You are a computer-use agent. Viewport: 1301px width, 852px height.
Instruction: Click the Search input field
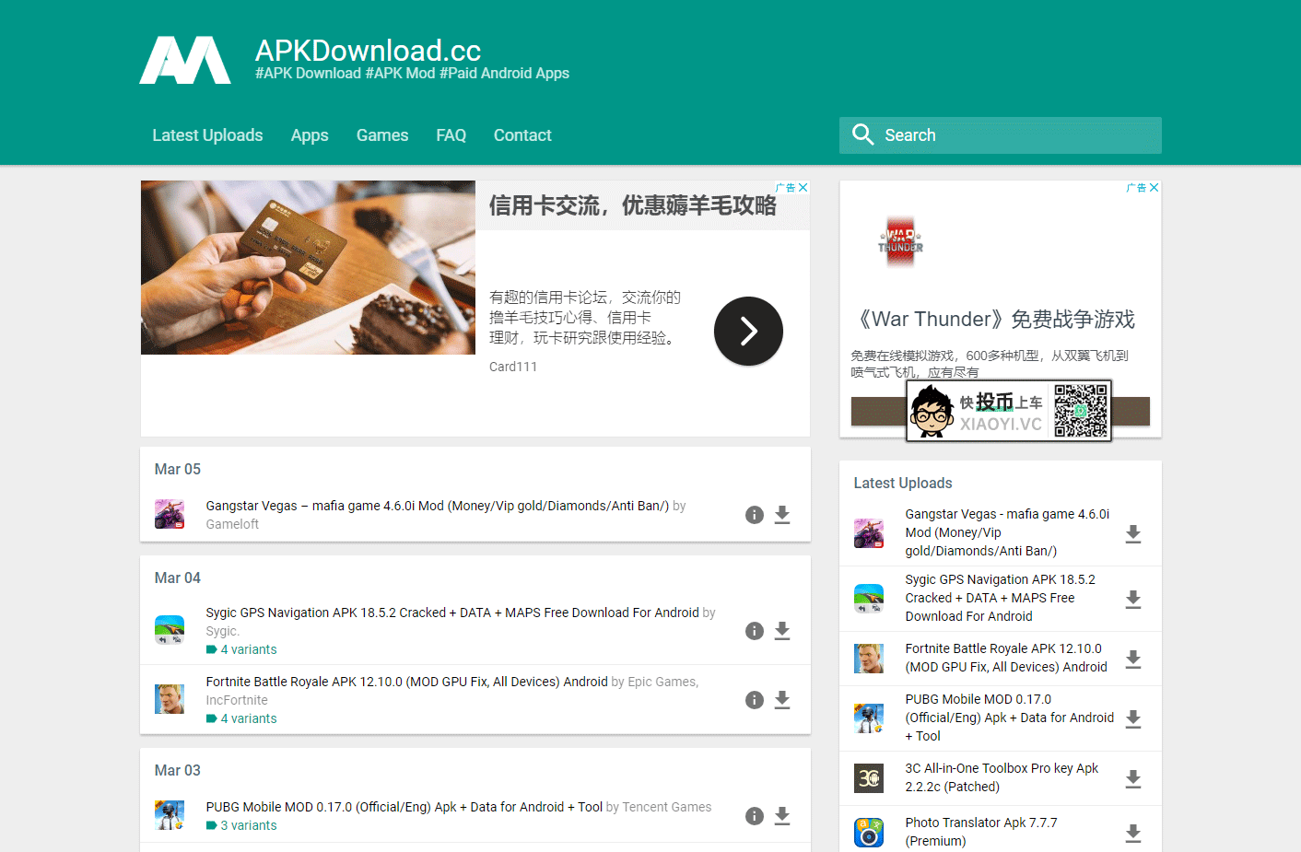click(x=1001, y=135)
